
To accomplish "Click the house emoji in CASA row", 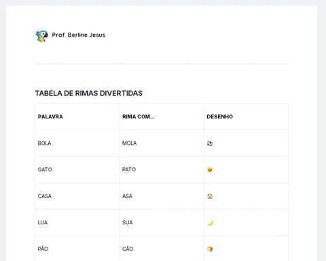I will click(210, 196).
